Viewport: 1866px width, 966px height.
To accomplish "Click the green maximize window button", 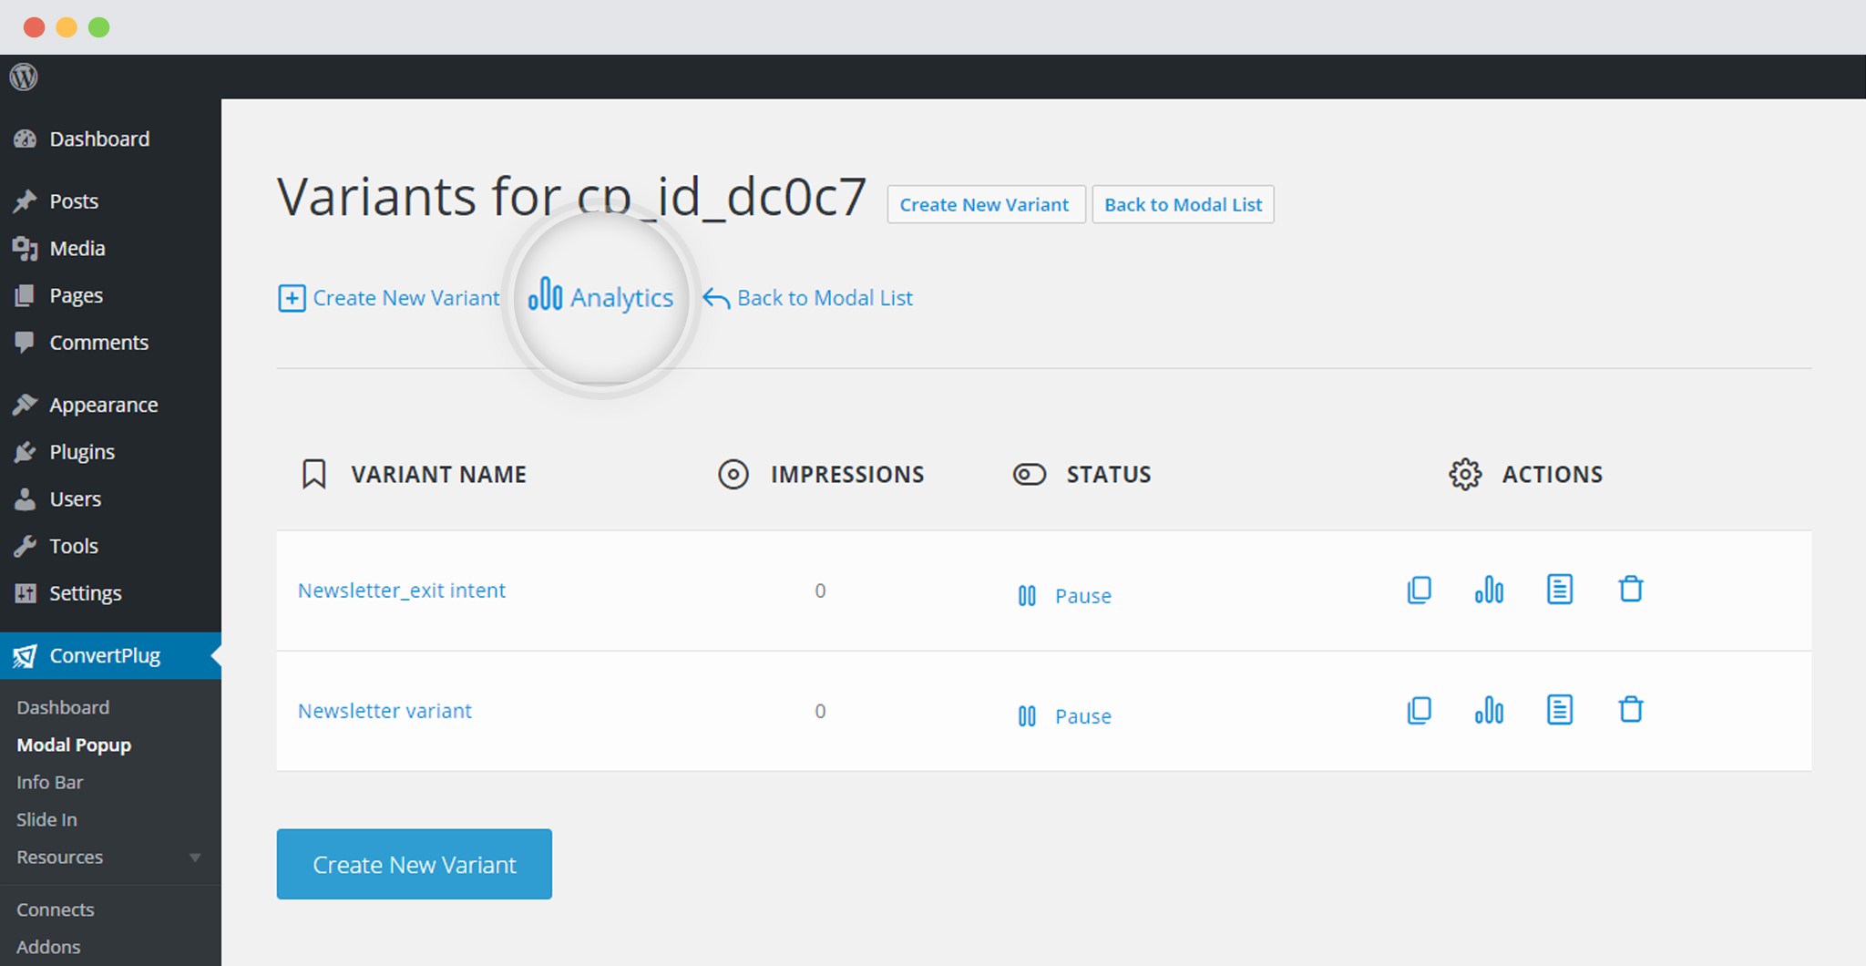I will [99, 27].
